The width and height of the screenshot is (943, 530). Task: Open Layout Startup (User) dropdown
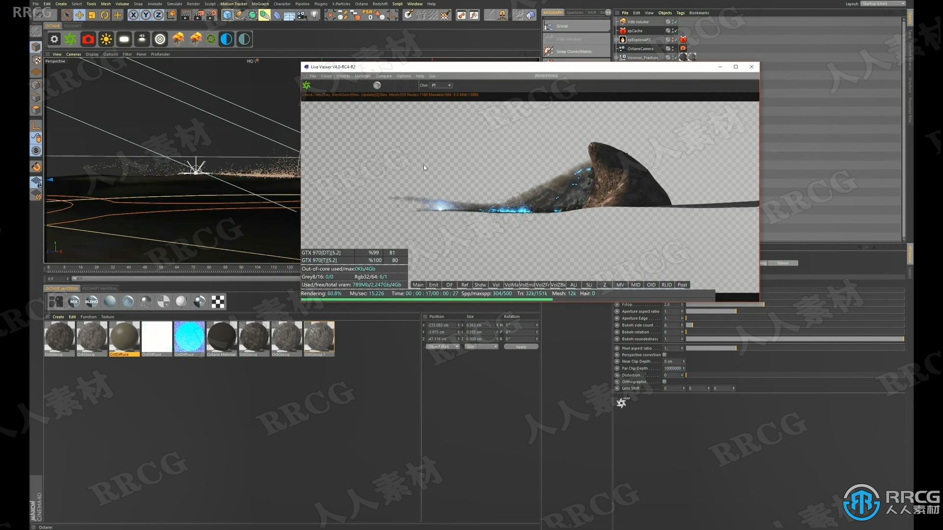tap(883, 3)
